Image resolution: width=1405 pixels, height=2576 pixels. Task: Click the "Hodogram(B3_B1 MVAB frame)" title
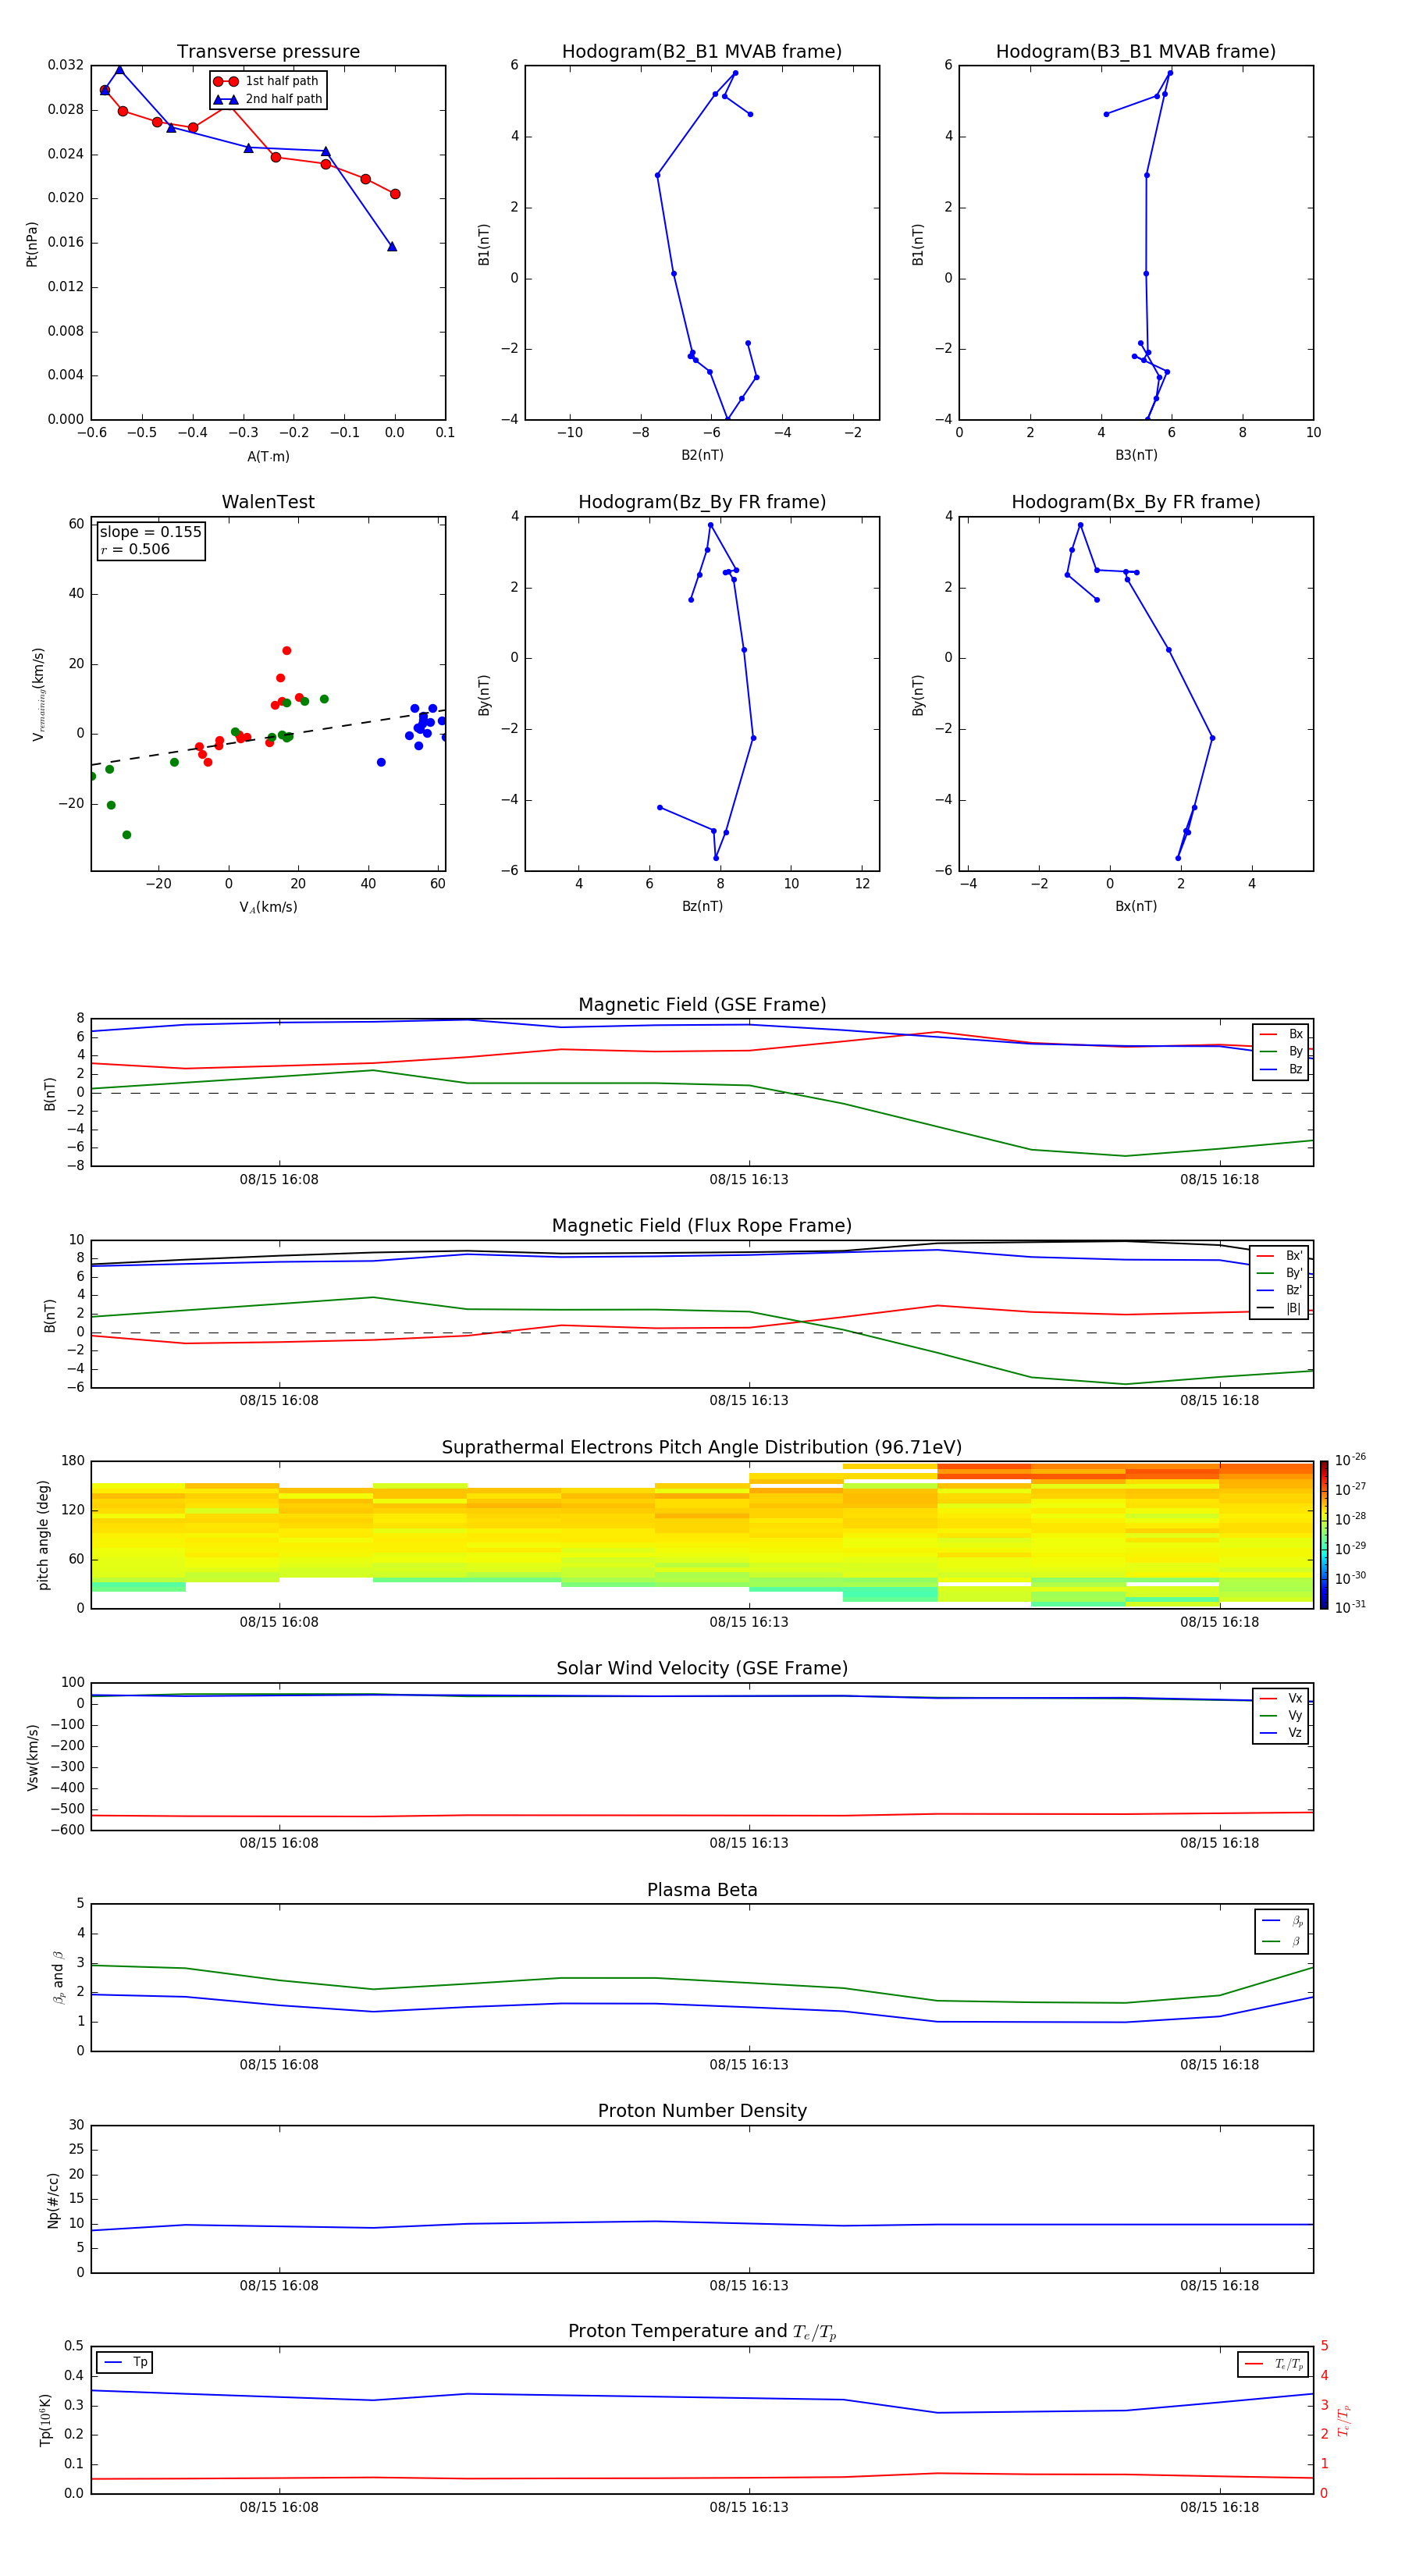(1136, 52)
